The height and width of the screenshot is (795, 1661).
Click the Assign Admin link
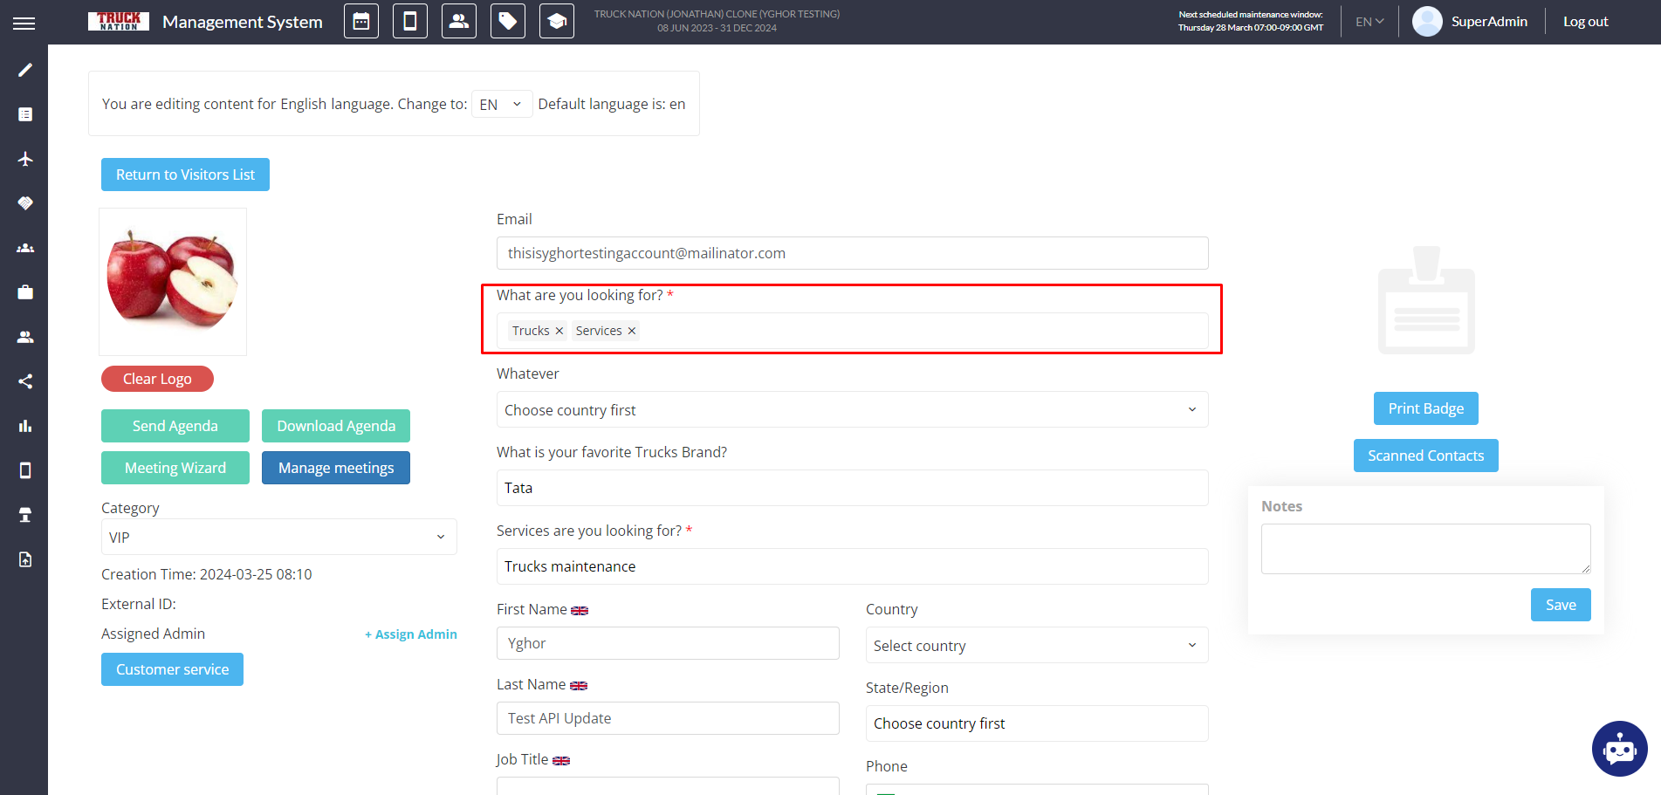410,634
